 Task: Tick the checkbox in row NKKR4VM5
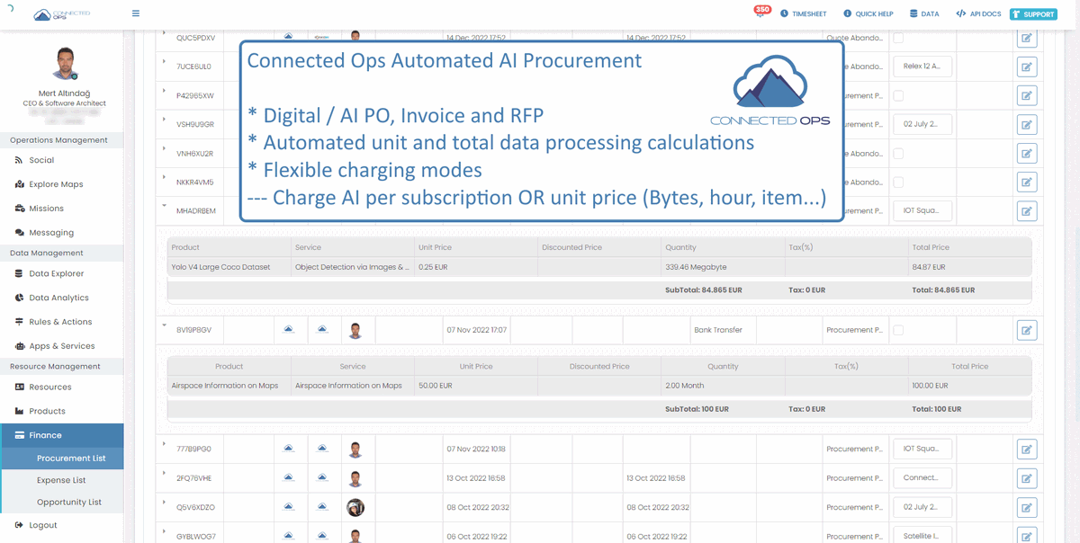click(898, 182)
